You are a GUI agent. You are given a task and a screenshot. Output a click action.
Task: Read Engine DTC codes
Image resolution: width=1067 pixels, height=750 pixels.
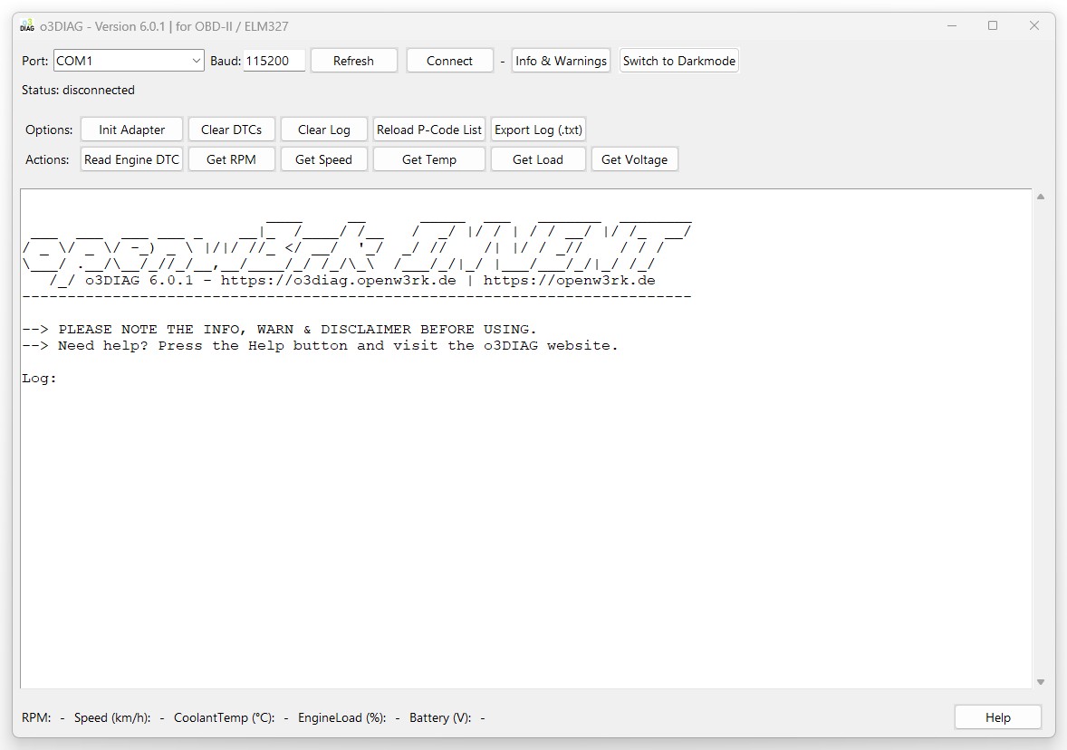tap(131, 159)
